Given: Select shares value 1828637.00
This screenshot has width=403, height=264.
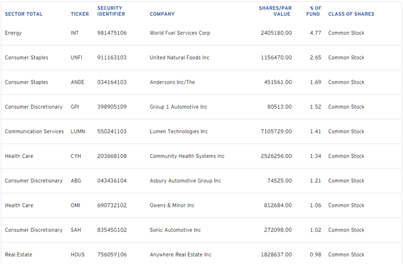Looking at the screenshot, I should pos(276,255).
